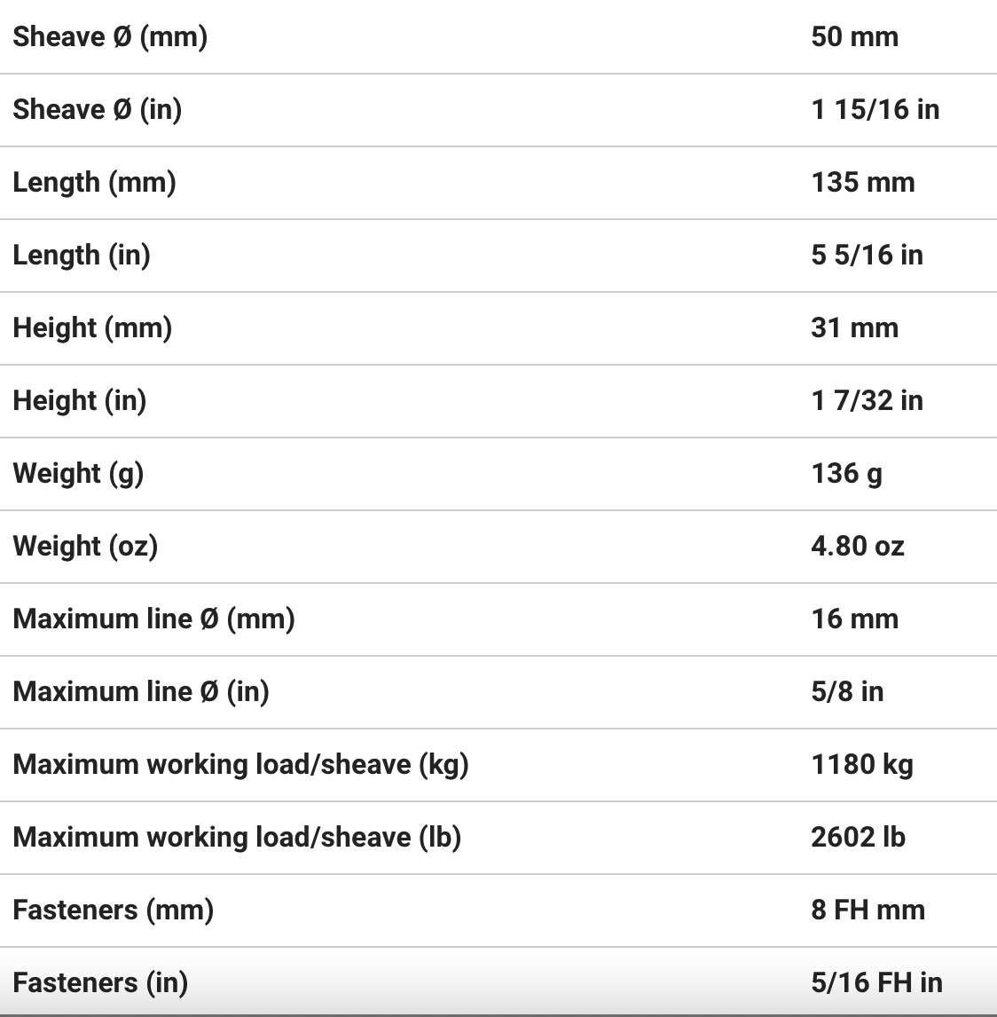Click the 'Sheave Ø (mm)' row label
997x1017 pixels.
pos(110,37)
